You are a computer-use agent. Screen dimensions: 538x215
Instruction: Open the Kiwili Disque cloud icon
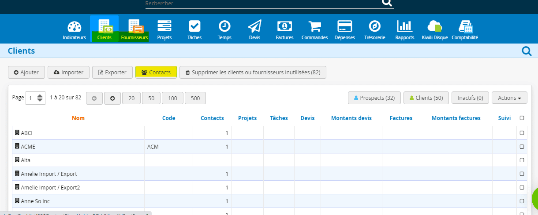434,26
